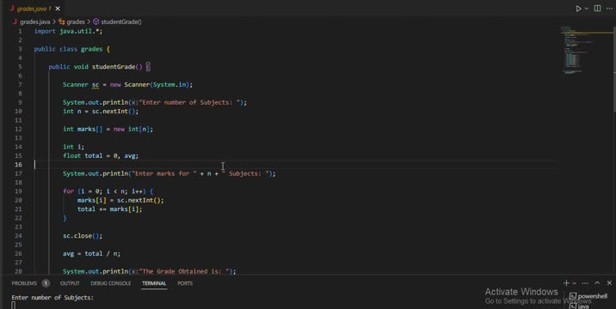The image size is (616, 309).
Task: Click the 'sc.close();' line
Action: click(83, 236)
